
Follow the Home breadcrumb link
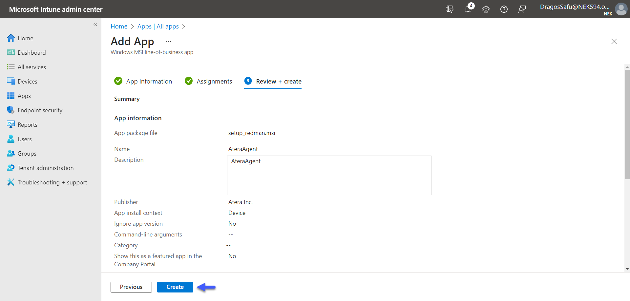click(x=119, y=26)
